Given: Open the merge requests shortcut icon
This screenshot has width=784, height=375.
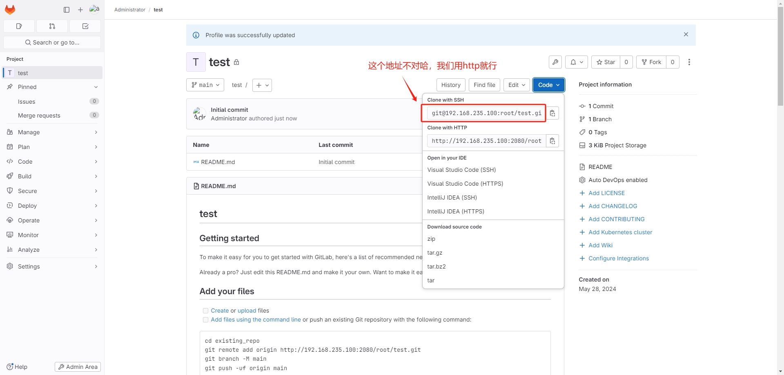Looking at the screenshot, I should 52,26.
